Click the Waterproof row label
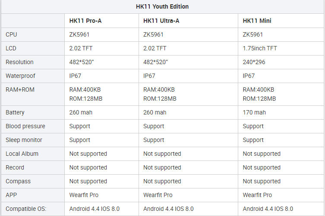The width and height of the screenshot is (325, 216). 20,76
